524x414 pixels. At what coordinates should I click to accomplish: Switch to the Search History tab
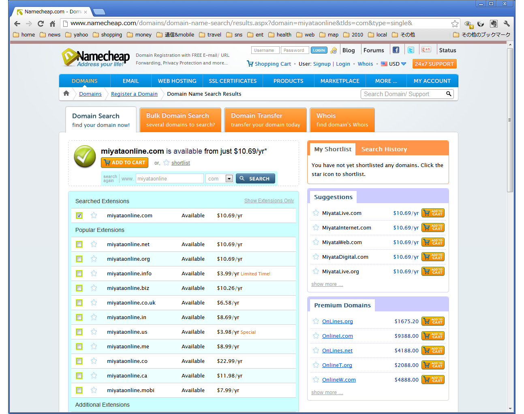tap(384, 149)
